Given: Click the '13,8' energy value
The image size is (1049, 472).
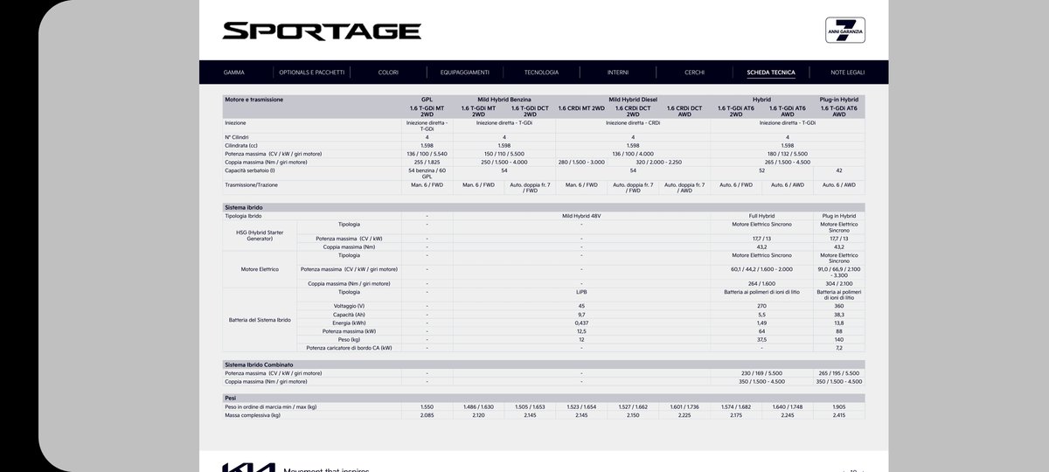Looking at the screenshot, I should [839, 323].
